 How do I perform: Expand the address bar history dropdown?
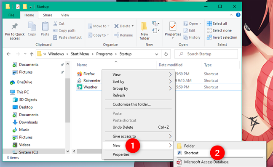[157, 54]
